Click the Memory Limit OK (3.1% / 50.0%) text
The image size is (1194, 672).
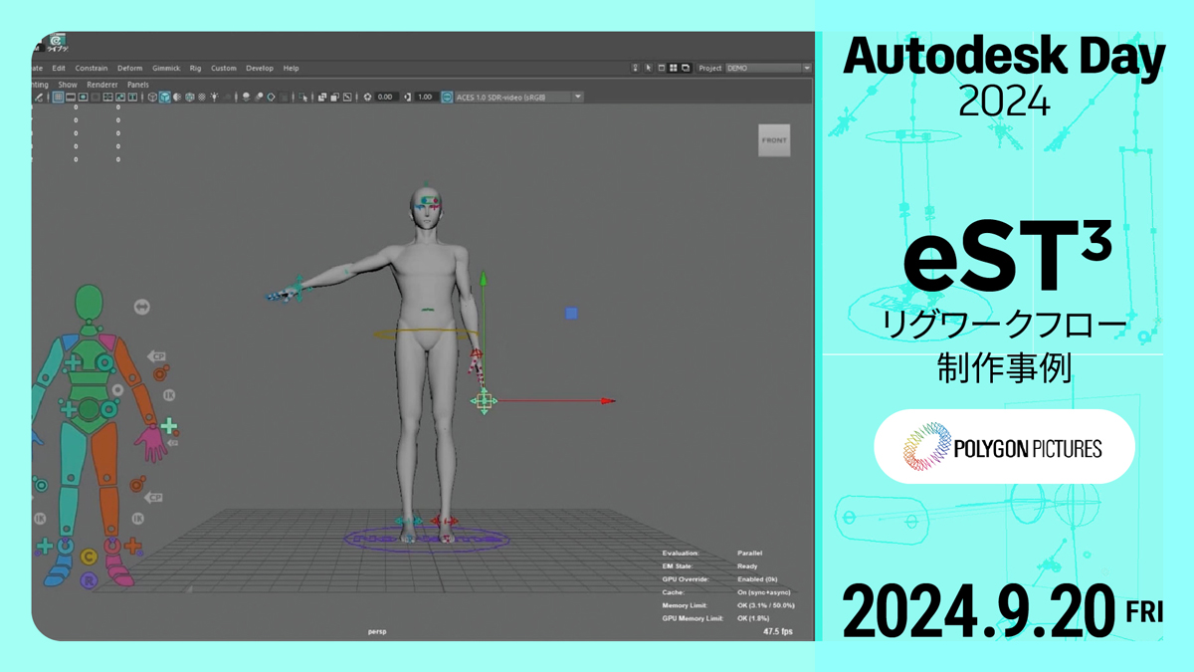(x=765, y=604)
